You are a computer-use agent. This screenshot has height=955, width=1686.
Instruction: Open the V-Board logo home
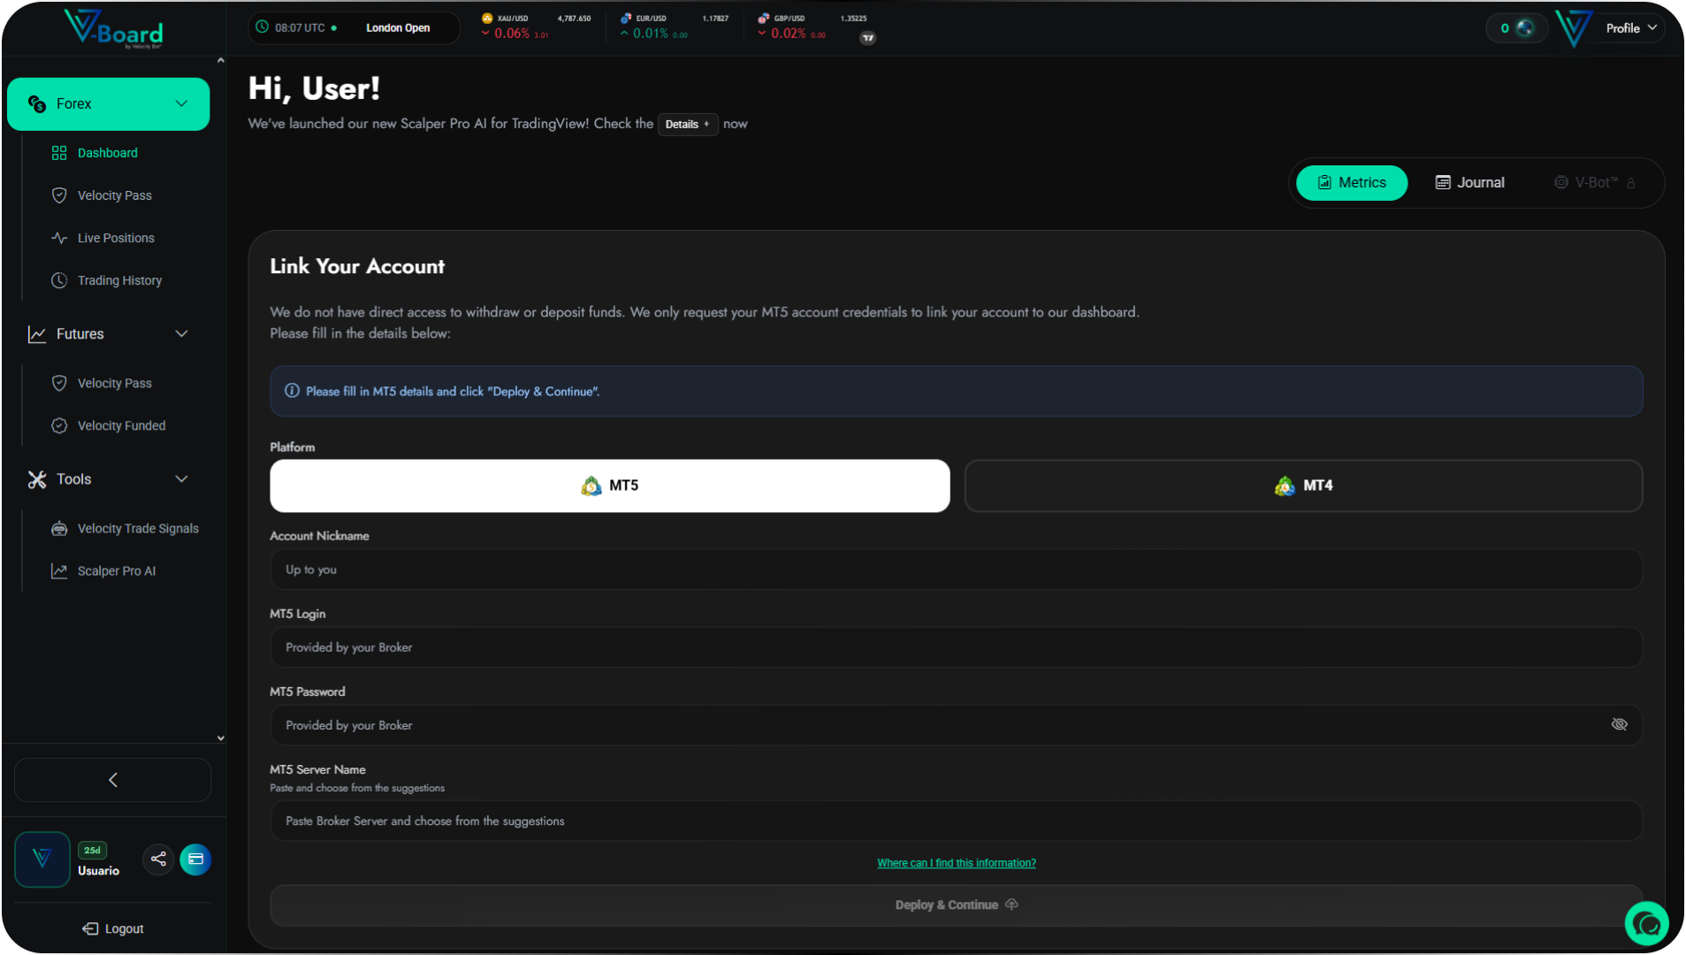tap(113, 29)
